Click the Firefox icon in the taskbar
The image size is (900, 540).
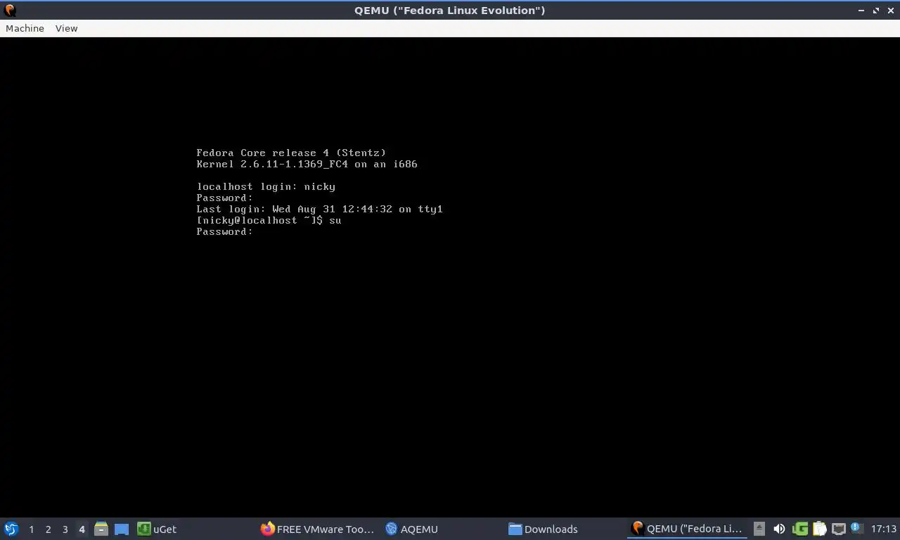point(267,529)
